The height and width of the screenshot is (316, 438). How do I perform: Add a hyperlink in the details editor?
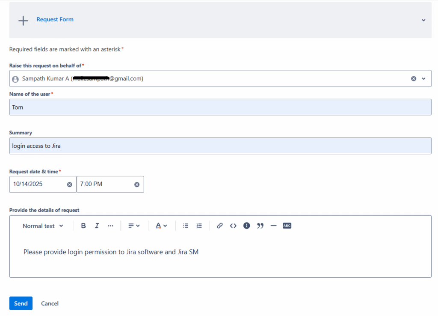tap(219, 226)
